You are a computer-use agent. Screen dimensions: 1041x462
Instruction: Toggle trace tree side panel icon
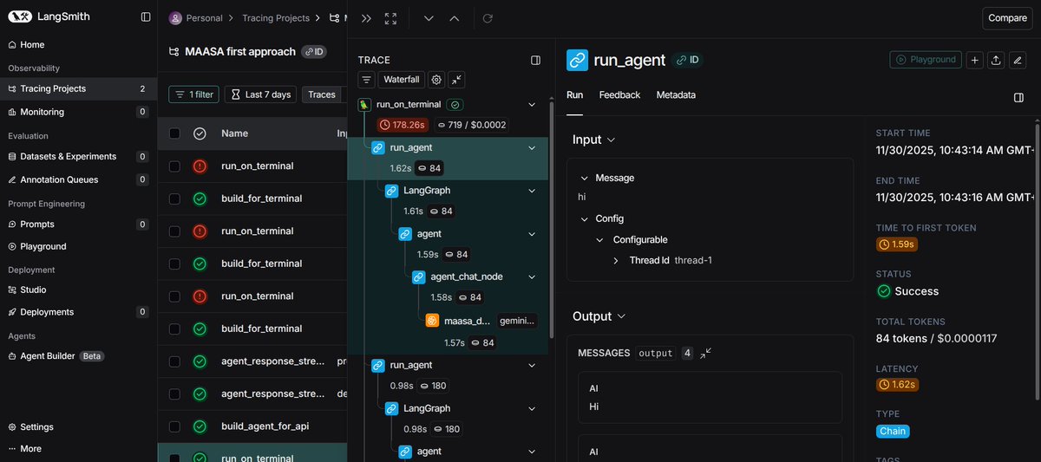(535, 61)
